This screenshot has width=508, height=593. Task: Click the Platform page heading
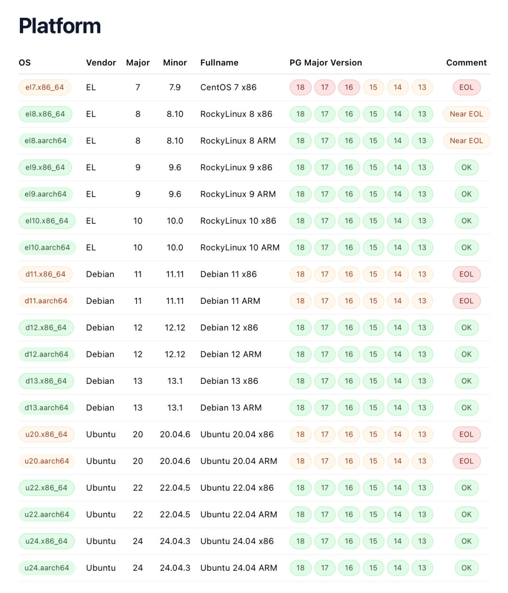60,26
